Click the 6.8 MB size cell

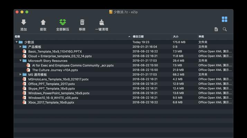[177, 102]
